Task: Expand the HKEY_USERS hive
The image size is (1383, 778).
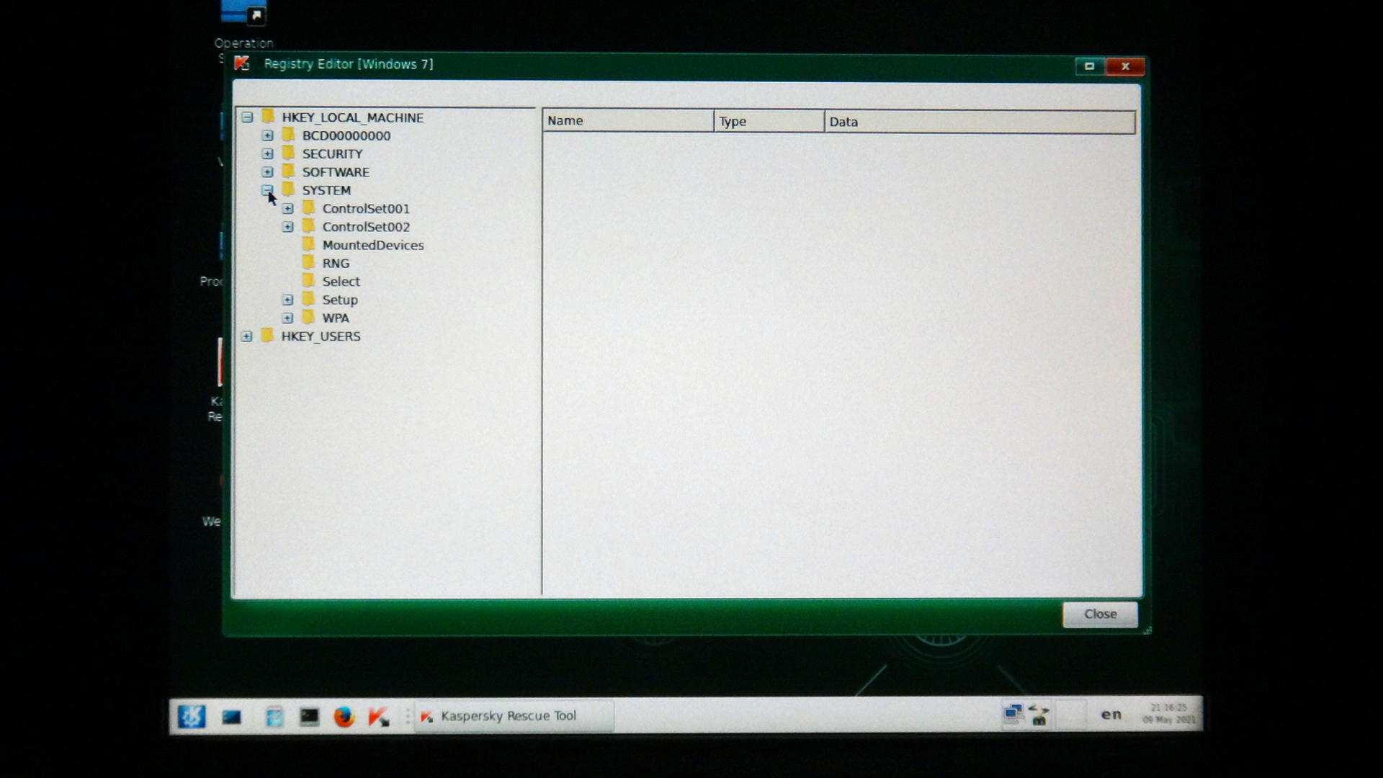Action: click(x=247, y=336)
